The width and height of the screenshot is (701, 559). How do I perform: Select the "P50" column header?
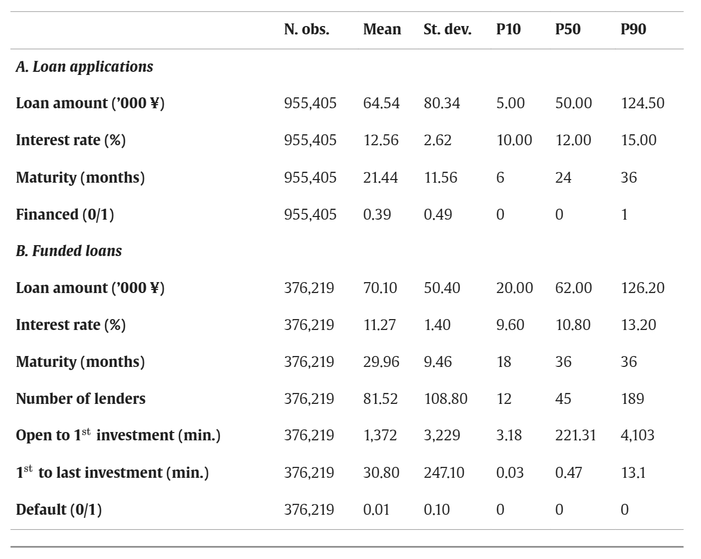(567, 29)
